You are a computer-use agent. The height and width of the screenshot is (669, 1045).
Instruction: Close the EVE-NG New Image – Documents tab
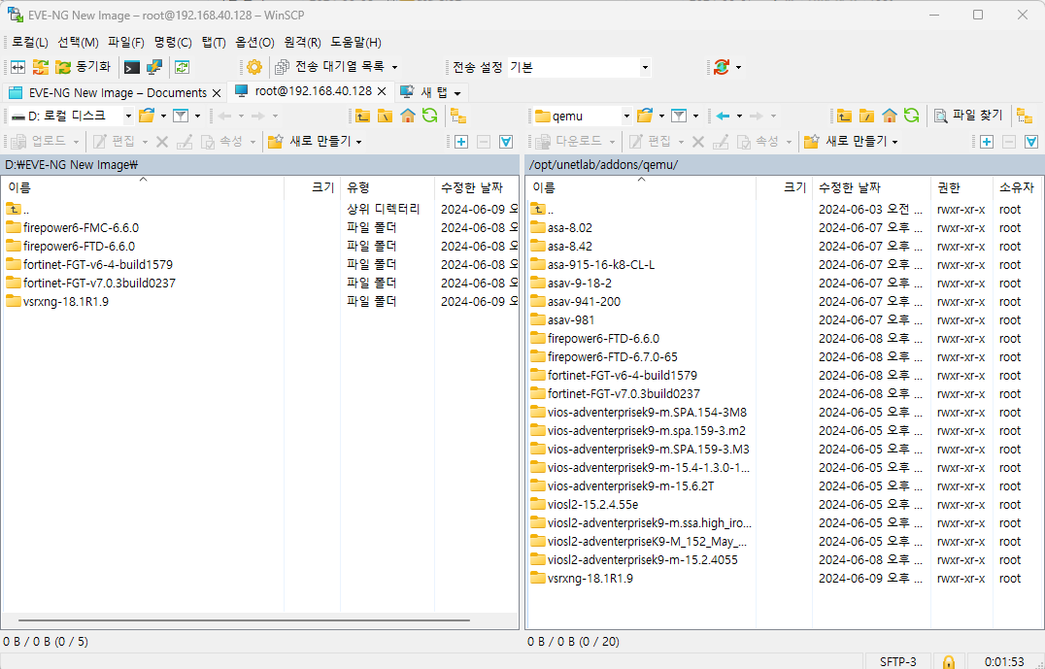[x=217, y=92]
